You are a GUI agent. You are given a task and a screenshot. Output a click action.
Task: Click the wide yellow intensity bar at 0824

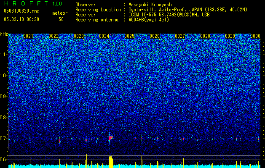tap(111, 162)
